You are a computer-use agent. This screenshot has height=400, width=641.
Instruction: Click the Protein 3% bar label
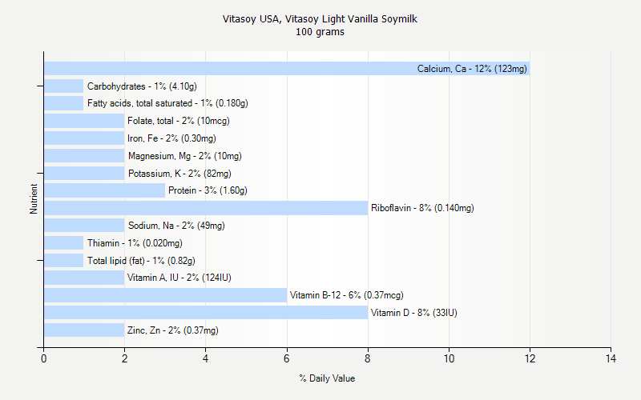[208, 190]
